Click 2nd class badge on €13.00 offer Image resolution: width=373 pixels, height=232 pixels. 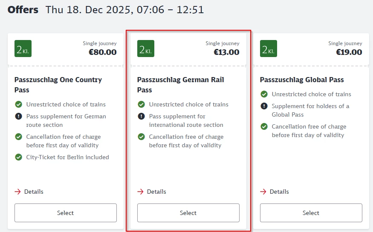coord(146,49)
